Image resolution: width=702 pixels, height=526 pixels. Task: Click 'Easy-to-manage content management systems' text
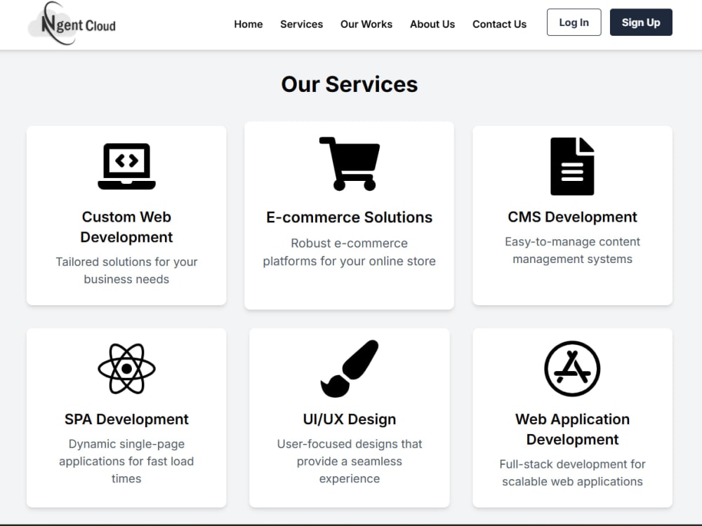572,250
